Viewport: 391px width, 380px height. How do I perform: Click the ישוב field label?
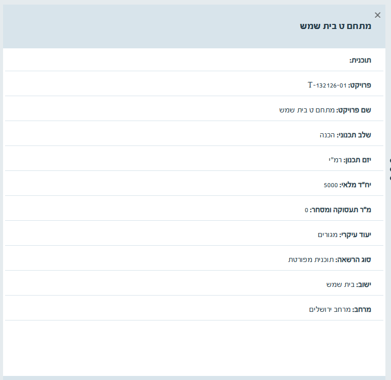363,284
